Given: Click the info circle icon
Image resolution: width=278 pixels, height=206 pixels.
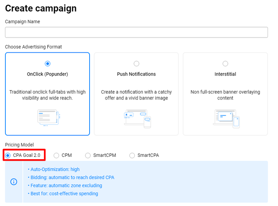Looking at the screenshot, I should click(14, 182).
